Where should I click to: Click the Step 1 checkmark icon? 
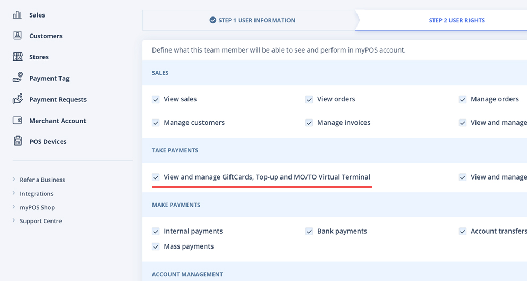(212, 20)
